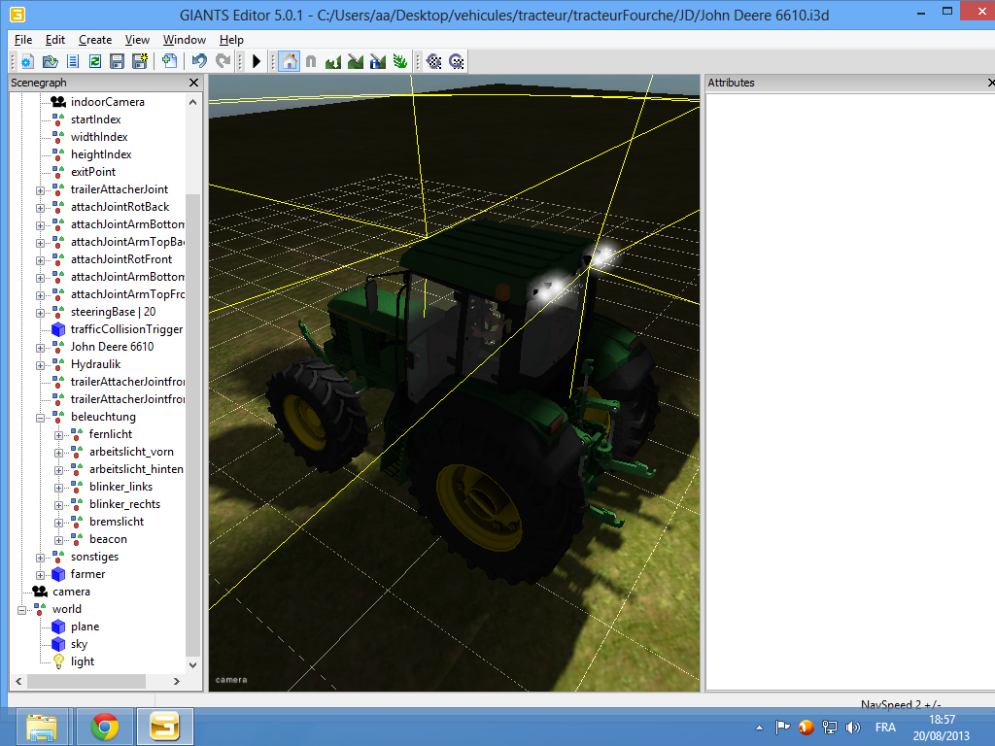Click the Save As floppy icon with star
Image resolution: width=995 pixels, height=746 pixels.
pos(140,61)
